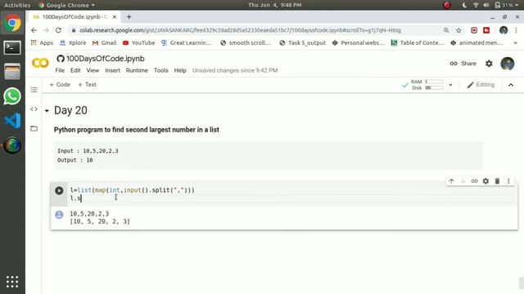Open Google Chrome app menu in top bar
524x294 pixels.
click(x=67, y=5)
